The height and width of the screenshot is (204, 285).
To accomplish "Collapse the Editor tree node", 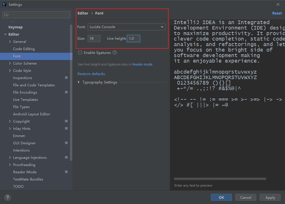I will (6, 34).
